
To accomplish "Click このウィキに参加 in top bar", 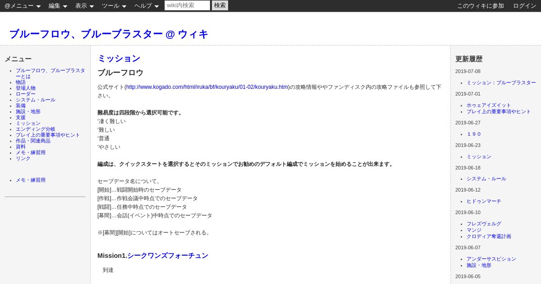I will point(481,6).
